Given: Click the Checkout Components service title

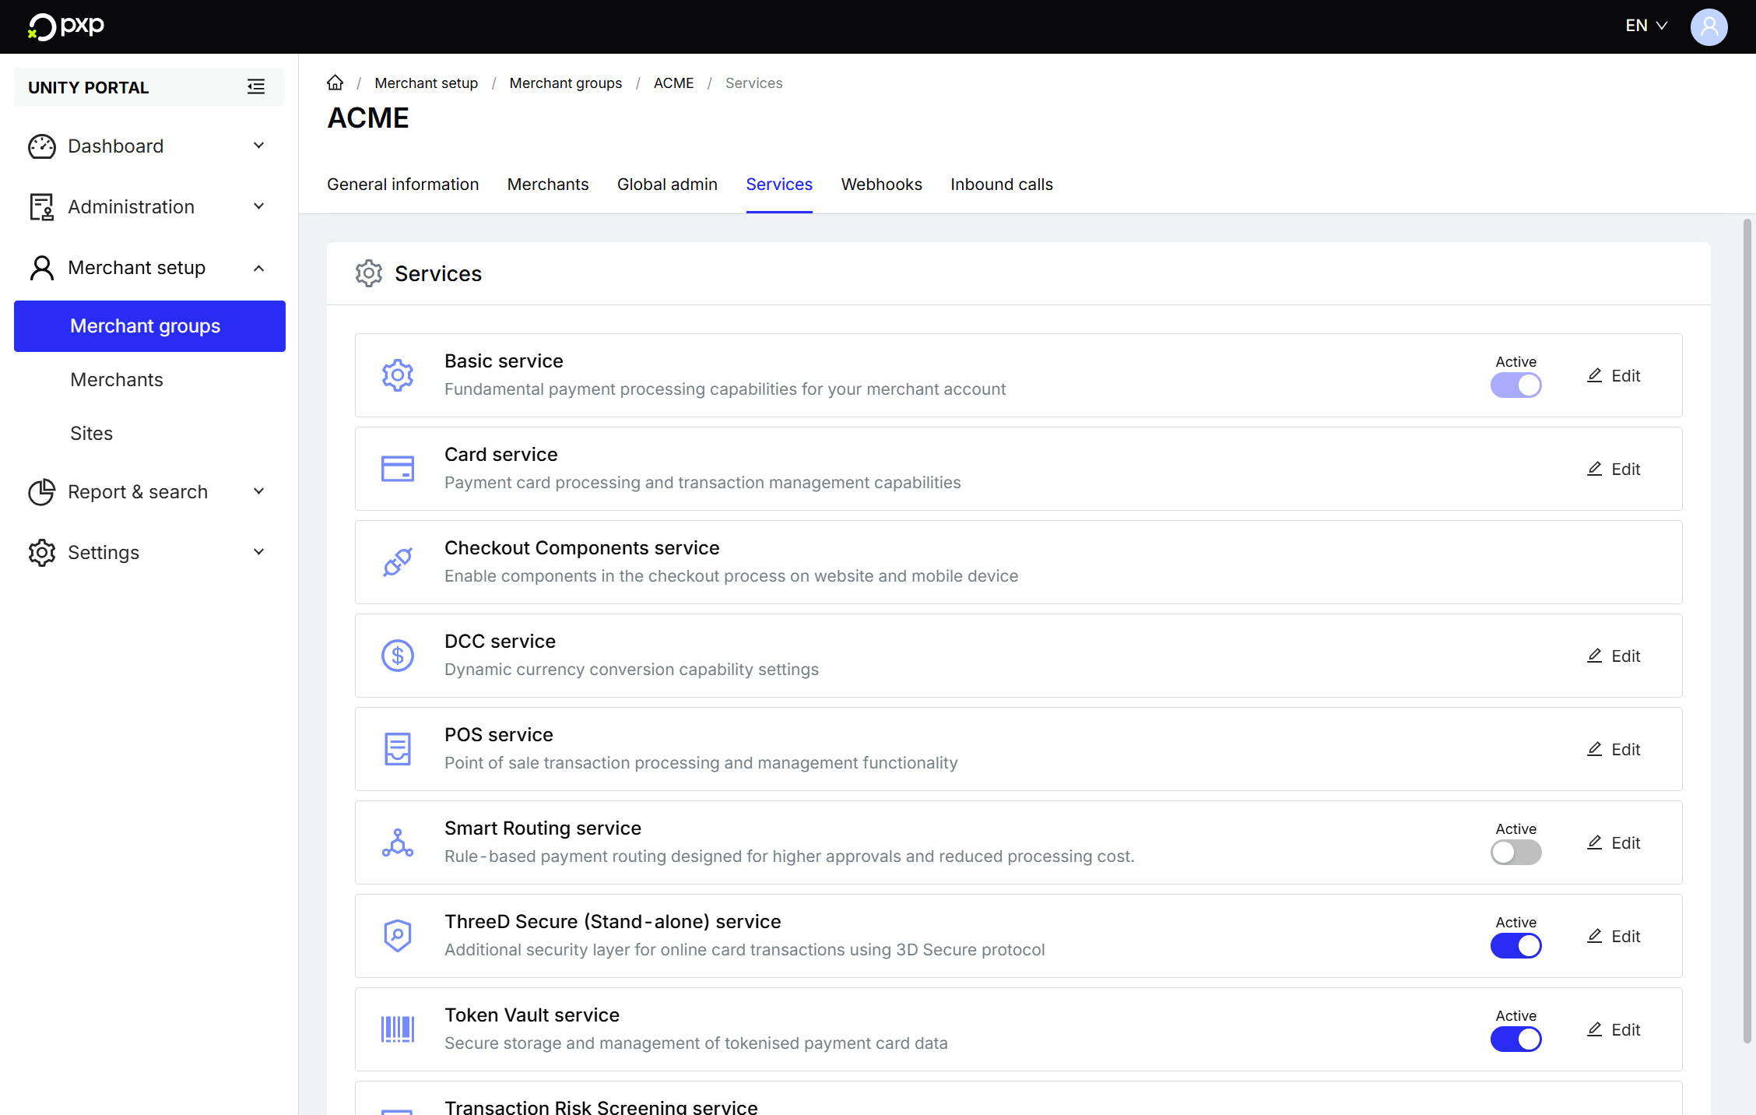Looking at the screenshot, I should 581,548.
